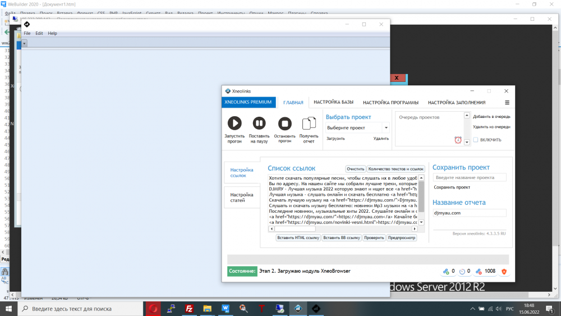Image resolution: width=561 pixels, height=316 pixels.
Task: Switch to Xneolinks in the taskbar
Action: (x=298, y=309)
